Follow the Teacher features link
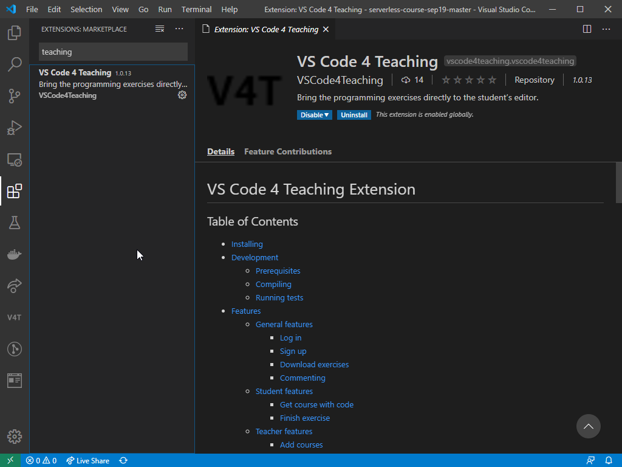The height and width of the screenshot is (467, 622). click(284, 432)
